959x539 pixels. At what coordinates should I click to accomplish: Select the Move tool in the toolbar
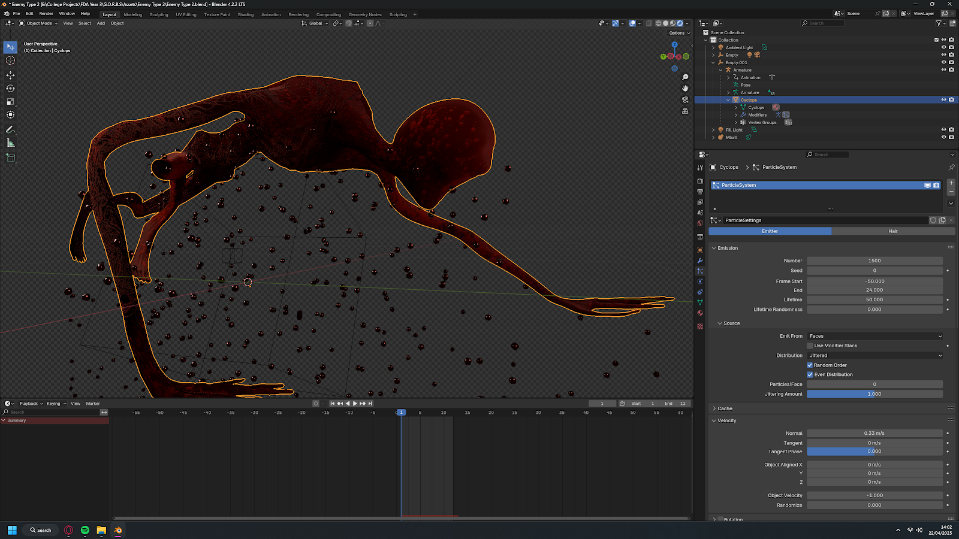pyautogui.click(x=10, y=75)
